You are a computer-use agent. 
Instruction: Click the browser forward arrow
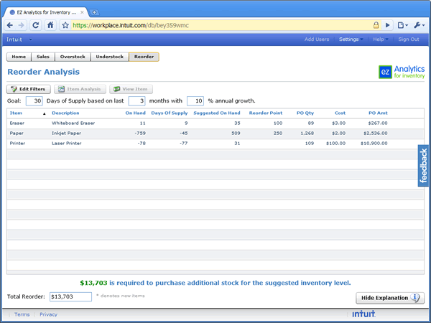pyautogui.click(x=22, y=24)
